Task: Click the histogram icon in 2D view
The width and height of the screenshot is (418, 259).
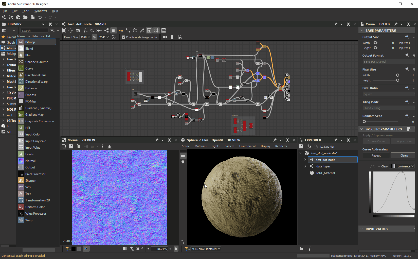Action: 110,146
